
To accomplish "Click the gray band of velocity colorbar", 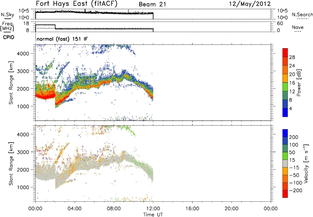I will [x=285, y=163].
